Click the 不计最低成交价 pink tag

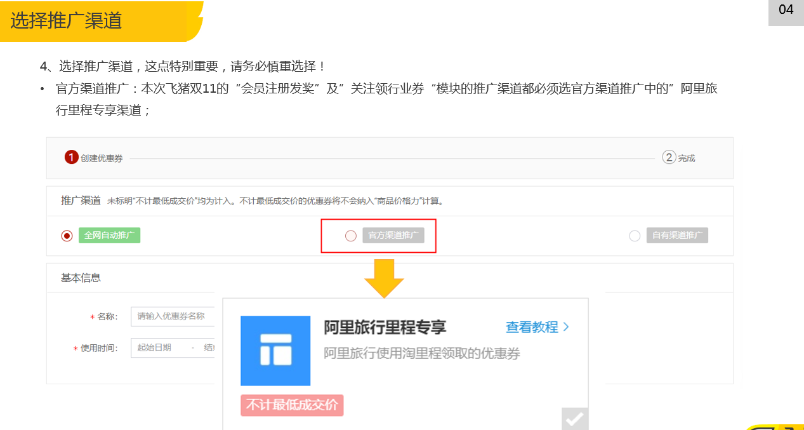pyautogui.click(x=292, y=405)
